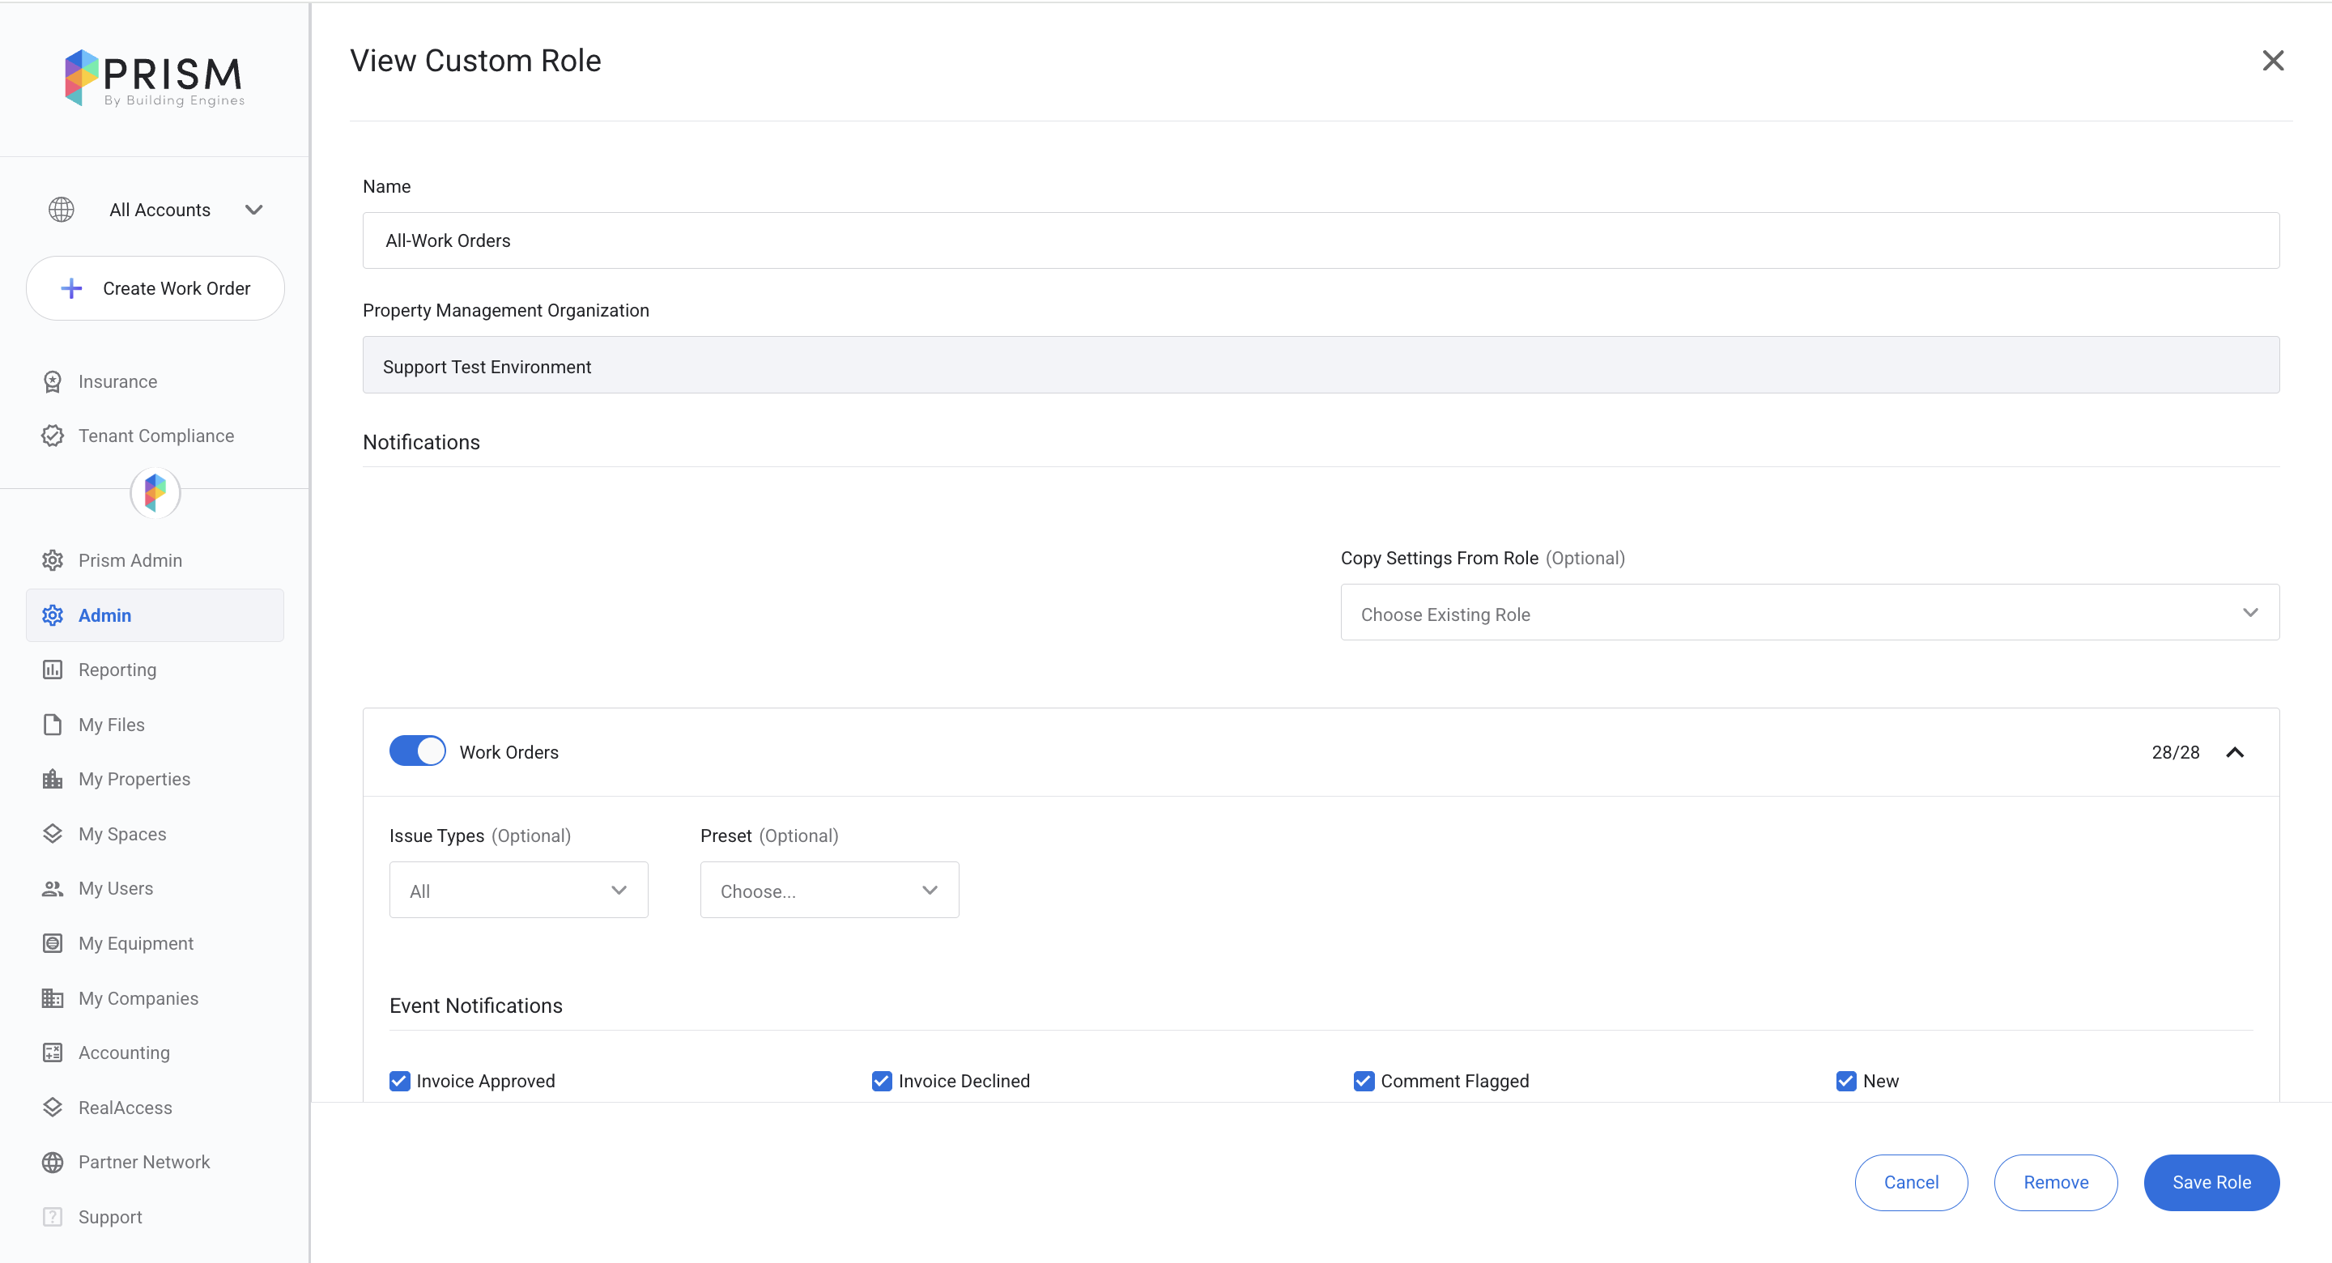This screenshot has width=2332, height=1263.
Task: Click the 28/28 count in Work Orders
Action: click(x=2176, y=752)
